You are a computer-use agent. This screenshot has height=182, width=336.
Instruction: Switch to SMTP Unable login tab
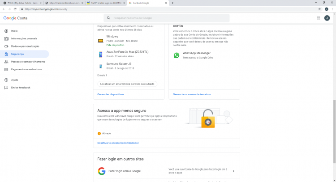(106, 3)
